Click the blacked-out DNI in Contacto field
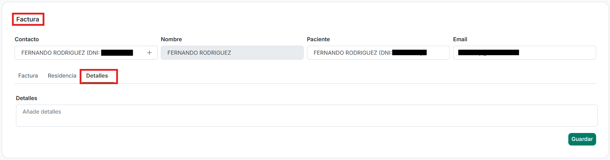 (117, 53)
